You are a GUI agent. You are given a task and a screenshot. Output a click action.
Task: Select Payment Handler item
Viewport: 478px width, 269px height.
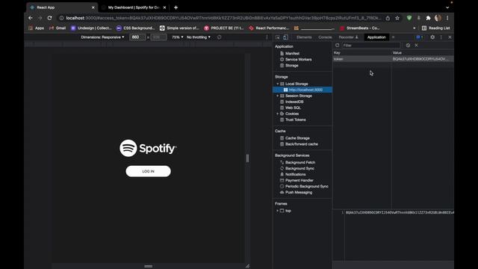299,180
